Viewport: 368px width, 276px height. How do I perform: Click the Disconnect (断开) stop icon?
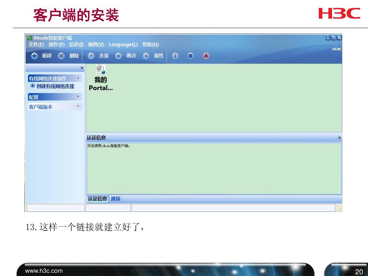pyautogui.click(x=118, y=56)
